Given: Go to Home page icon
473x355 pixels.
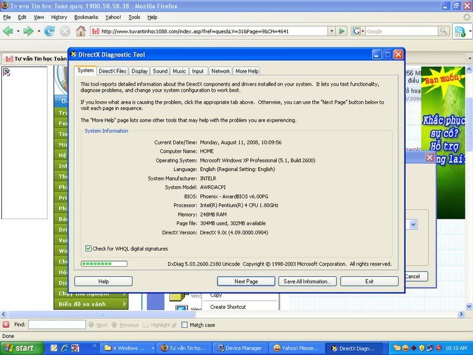Looking at the screenshot, I should (x=80, y=31).
